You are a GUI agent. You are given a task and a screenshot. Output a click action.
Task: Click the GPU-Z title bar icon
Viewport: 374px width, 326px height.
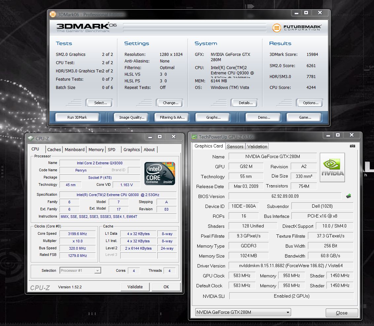click(x=194, y=137)
